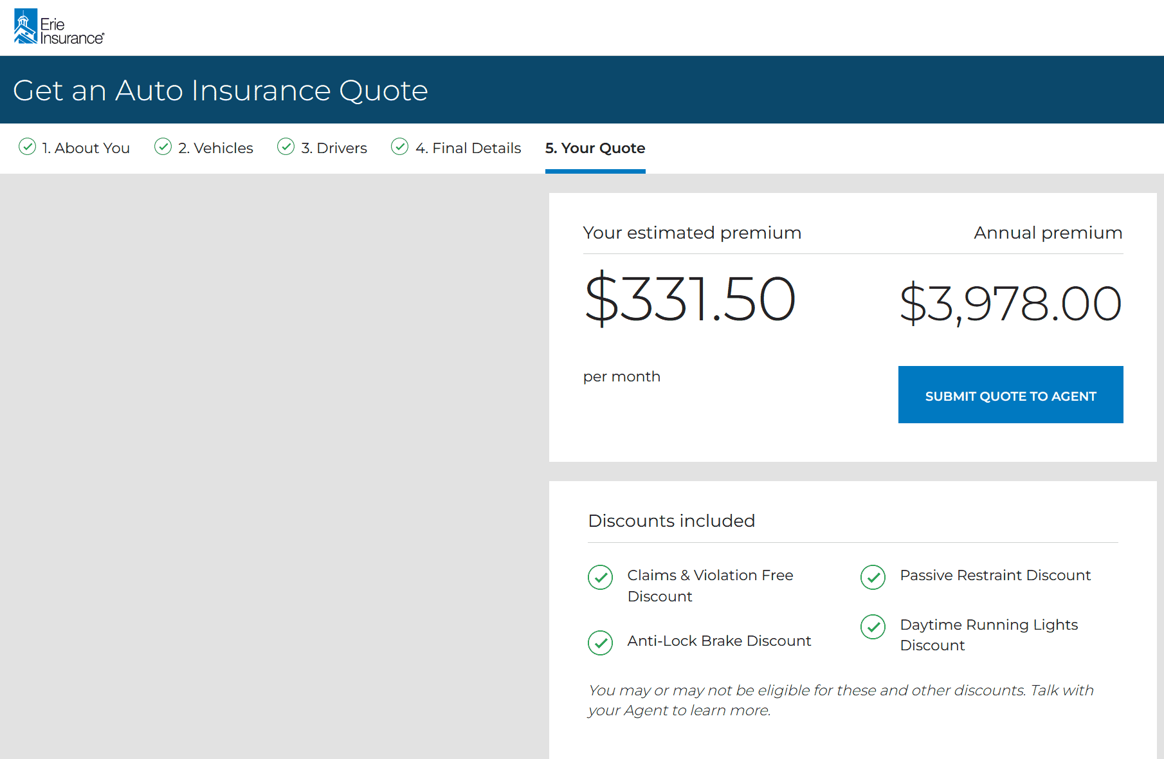Click the 'Passive Restraint Discount' text
Viewport: 1164px width, 759px height.
click(996, 575)
